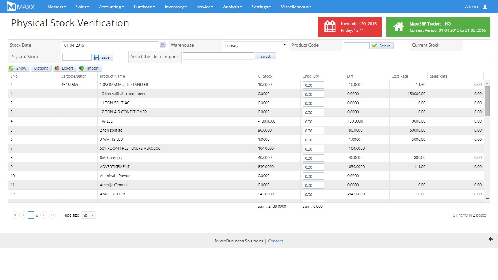
Task: Go to the next grid page
Action: (x=44, y=215)
